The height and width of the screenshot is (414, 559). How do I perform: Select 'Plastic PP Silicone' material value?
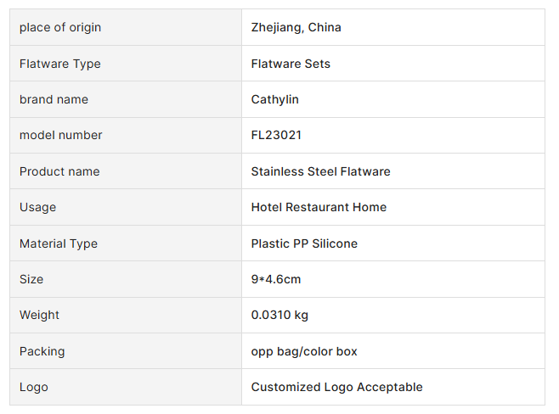304,243
